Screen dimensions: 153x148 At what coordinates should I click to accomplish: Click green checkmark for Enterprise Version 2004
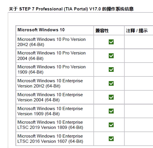[x=111, y=97]
